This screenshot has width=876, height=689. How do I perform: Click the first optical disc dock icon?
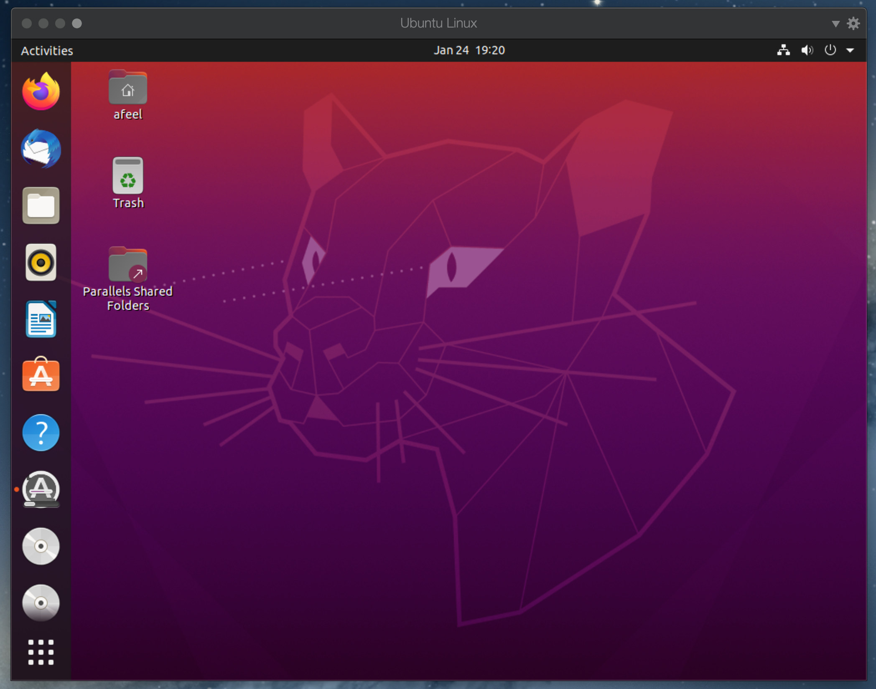[x=41, y=546]
